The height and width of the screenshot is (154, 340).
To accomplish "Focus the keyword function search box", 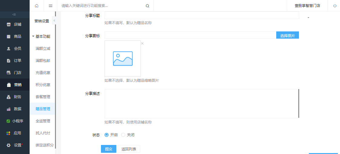I will tap(102, 6).
